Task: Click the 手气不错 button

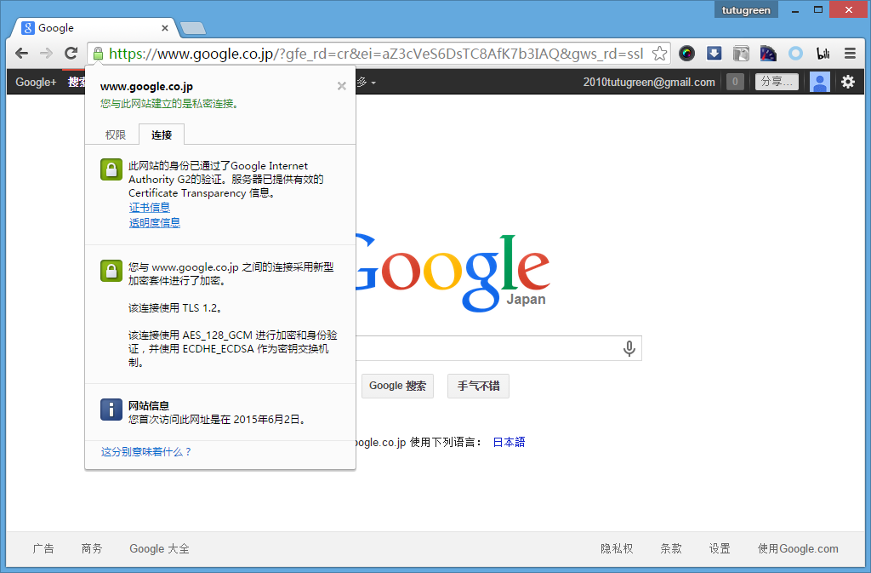Action: tap(478, 386)
